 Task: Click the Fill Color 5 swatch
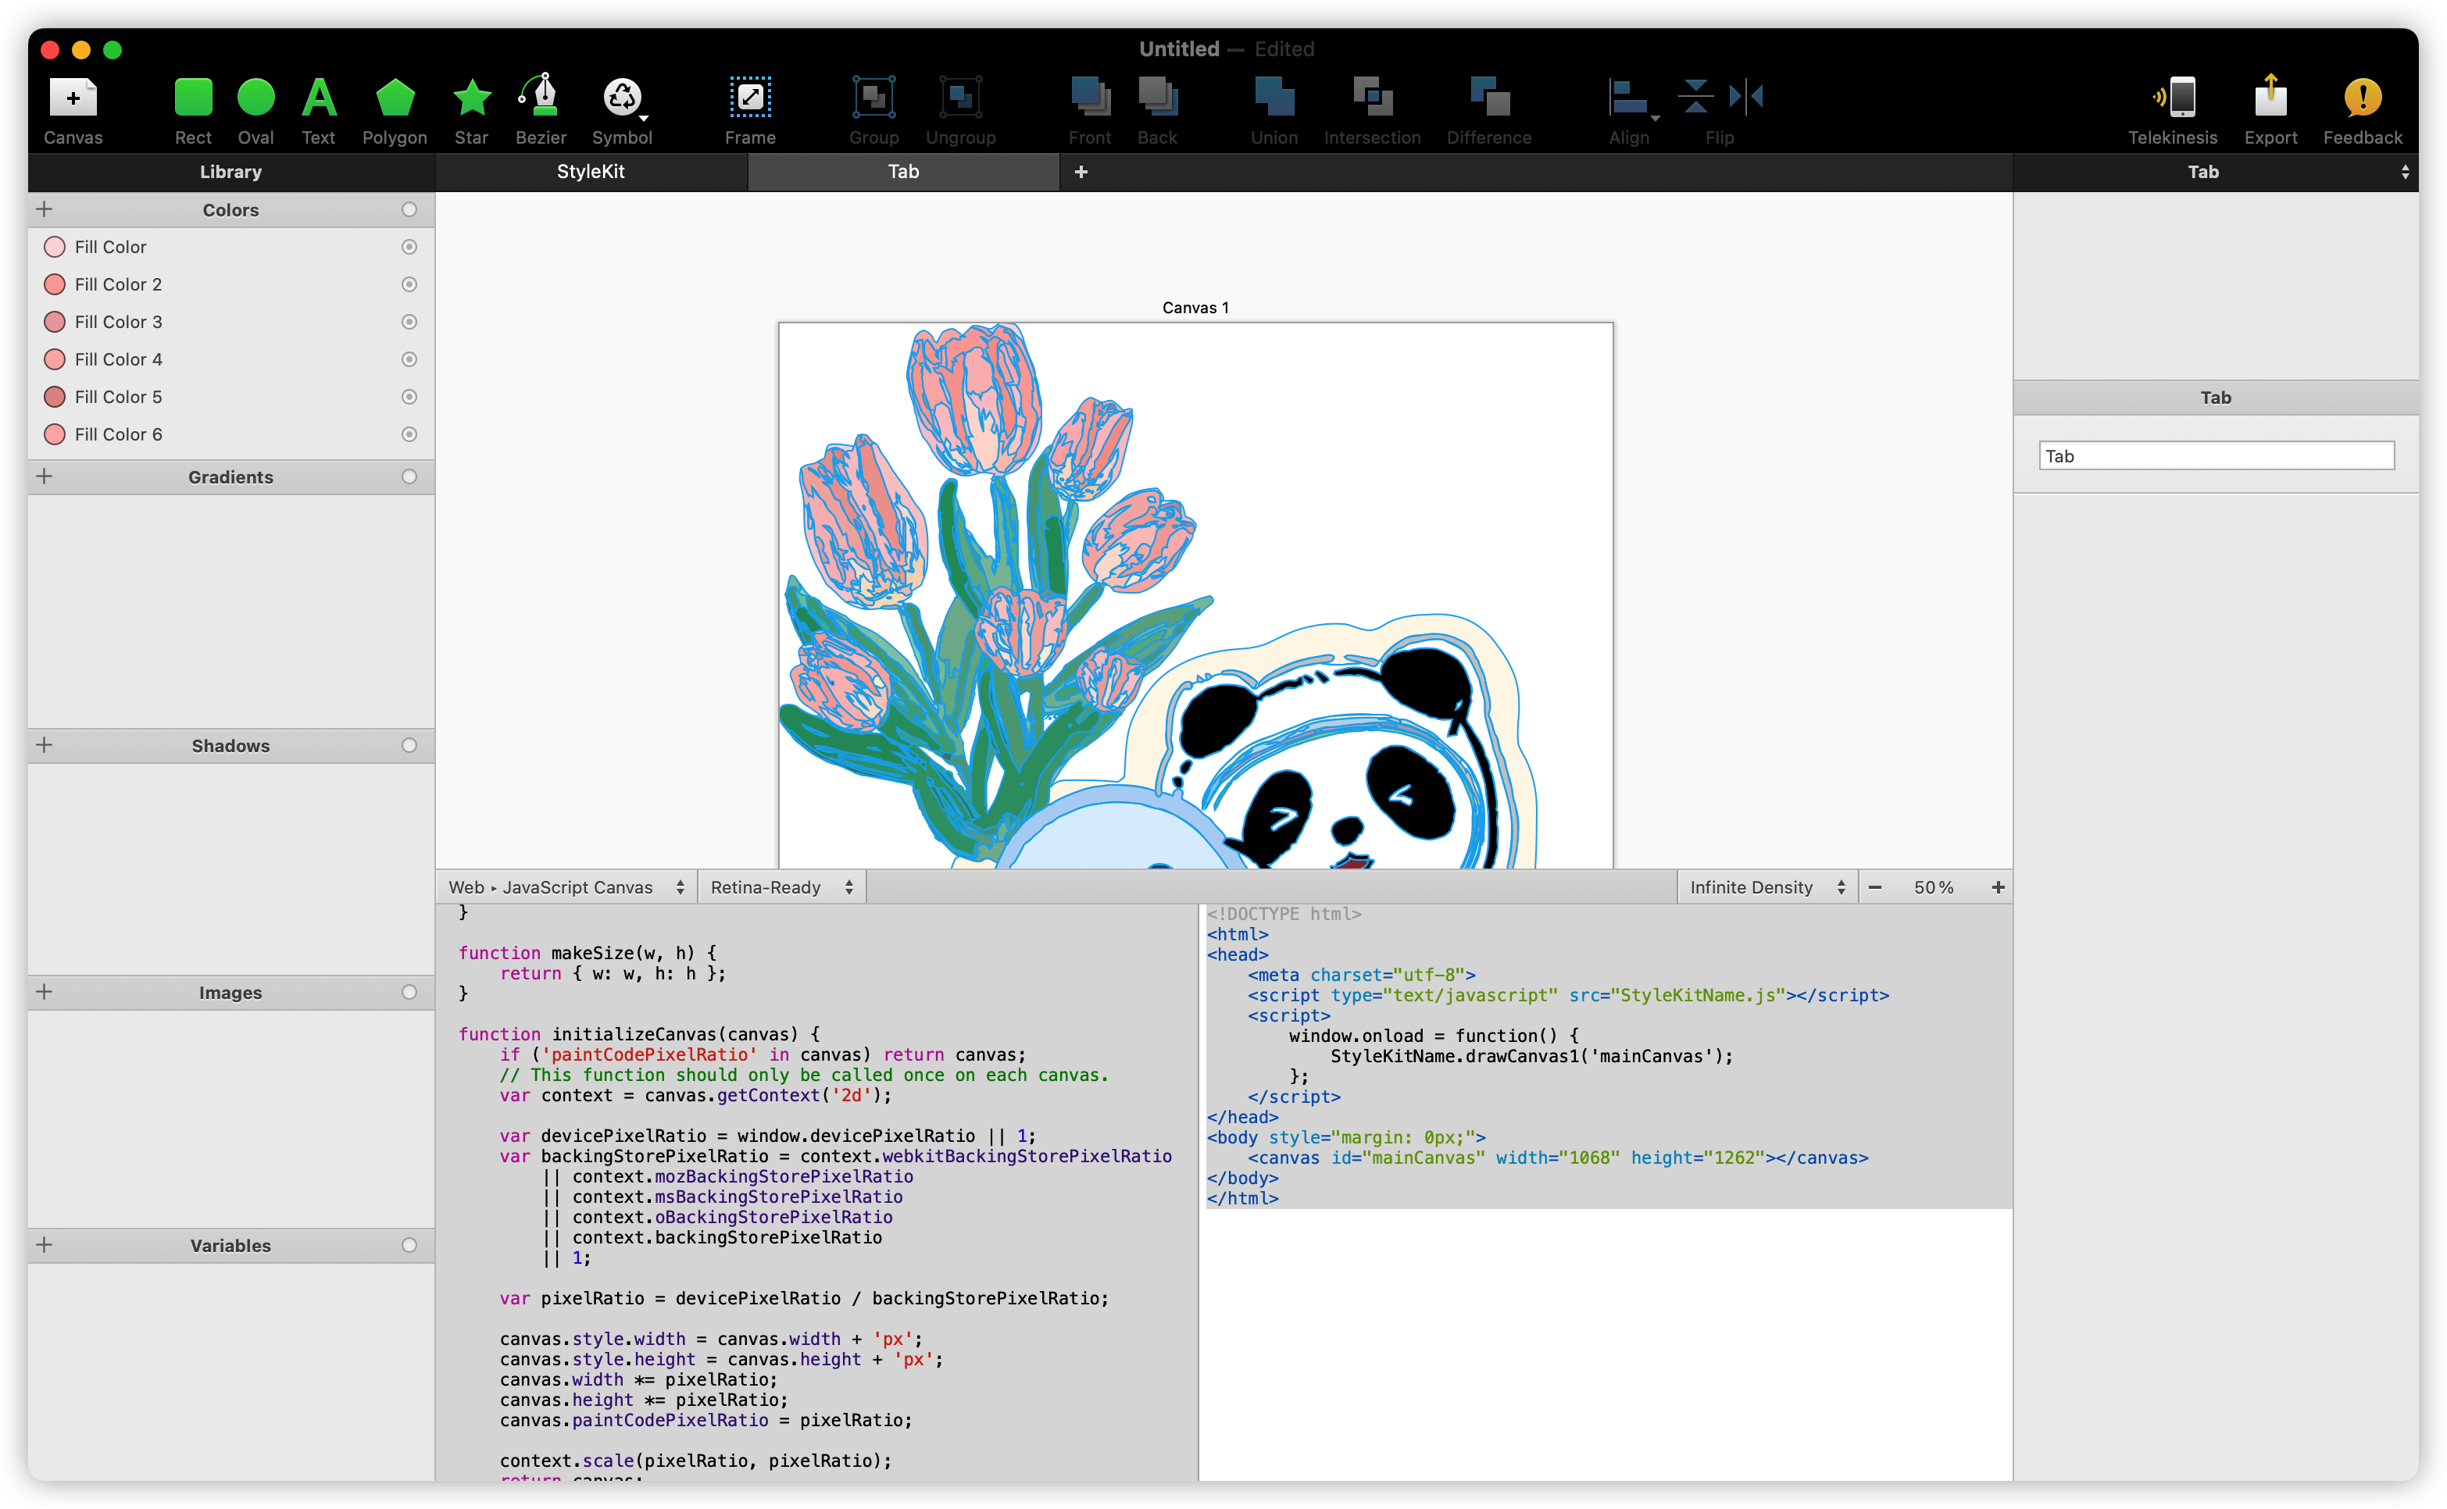click(x=55, y=398)
